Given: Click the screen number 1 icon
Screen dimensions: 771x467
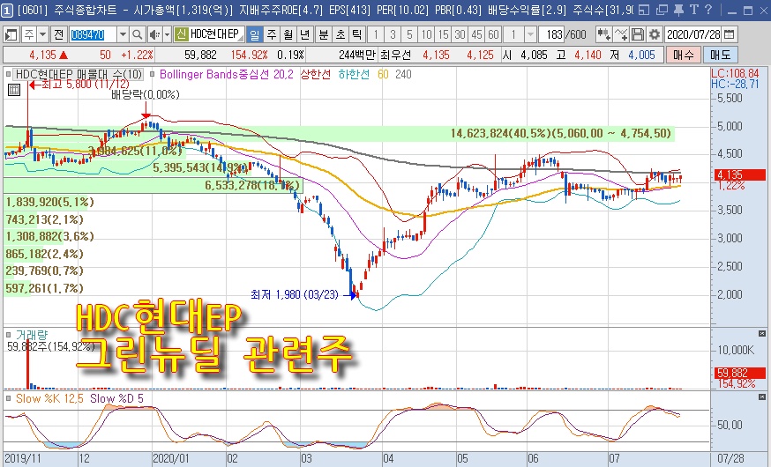Looking at the screenshot, I should (7, 10).
